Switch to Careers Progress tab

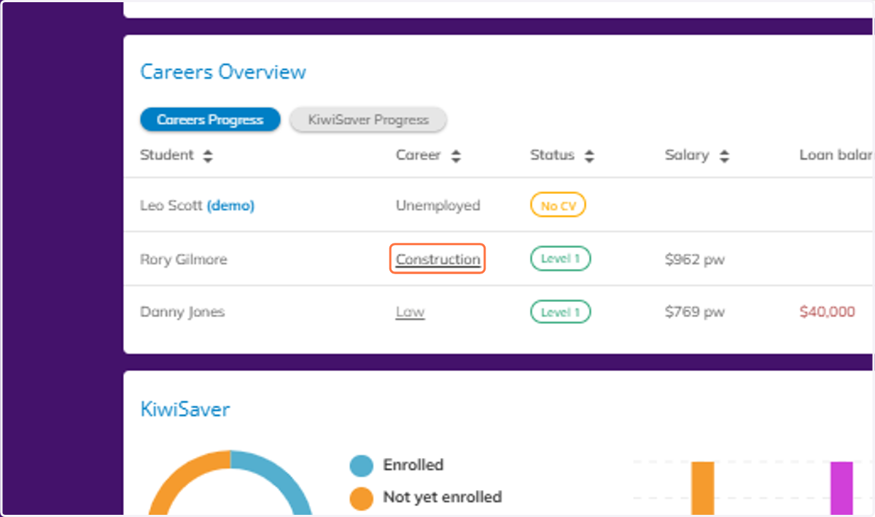(x=210, y=120)
